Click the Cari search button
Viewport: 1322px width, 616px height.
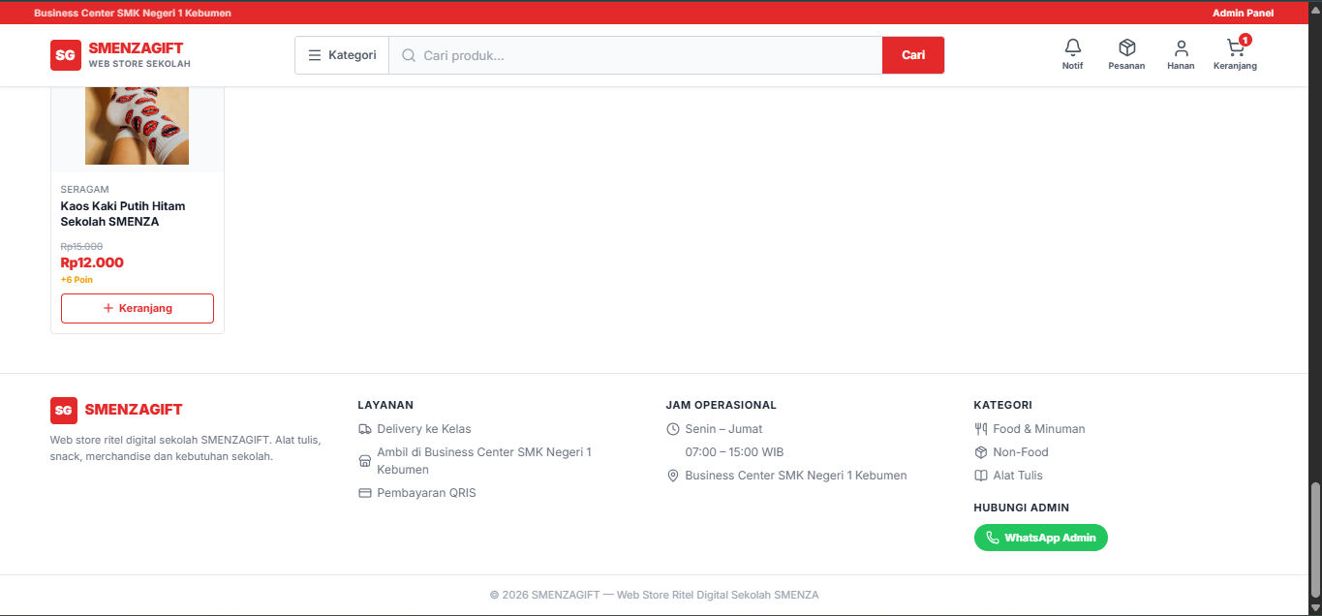(913, 55)
